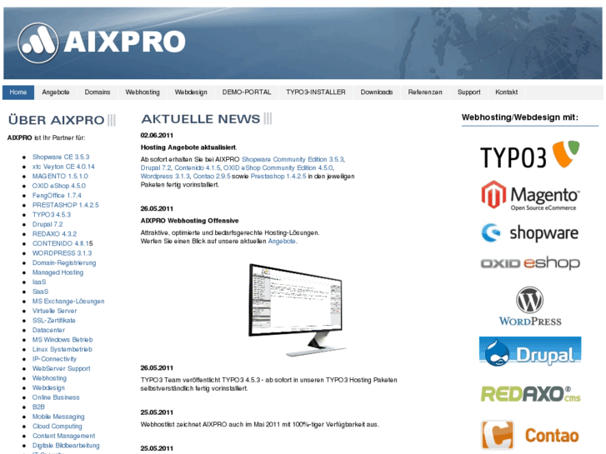Follow OXID eShop Community Edition 4.5.0 link
606x454 pixels.
coord(278,167)
